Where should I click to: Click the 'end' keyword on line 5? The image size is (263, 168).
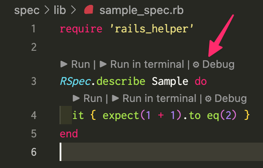(x=69, y=134)
